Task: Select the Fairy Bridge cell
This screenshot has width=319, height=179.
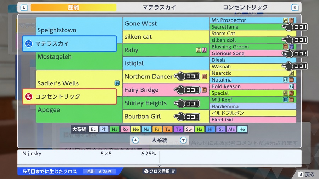Action: click(166, 90)
